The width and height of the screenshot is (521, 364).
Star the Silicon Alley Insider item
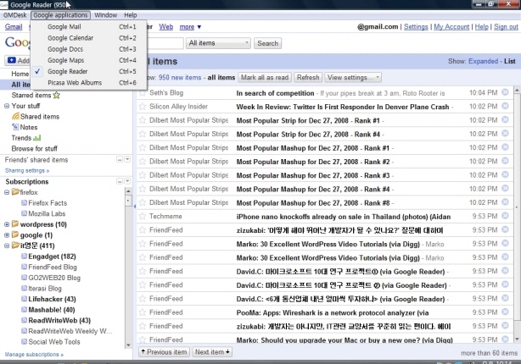click(143, 107)
